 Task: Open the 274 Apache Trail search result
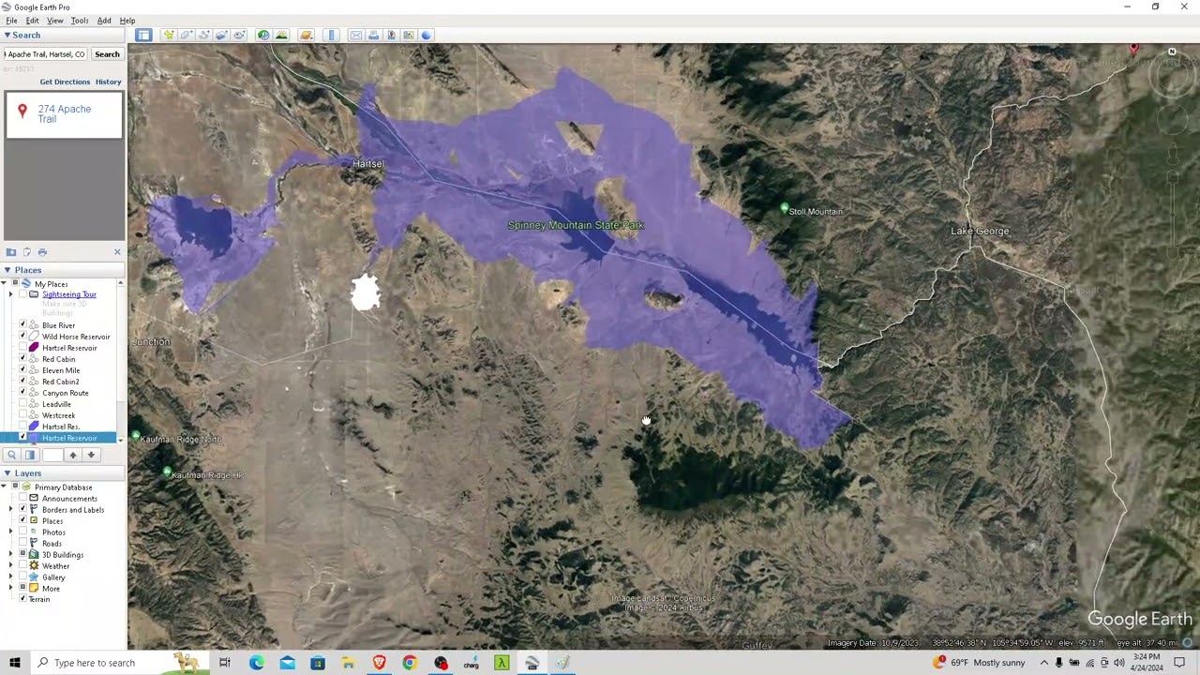65,113
